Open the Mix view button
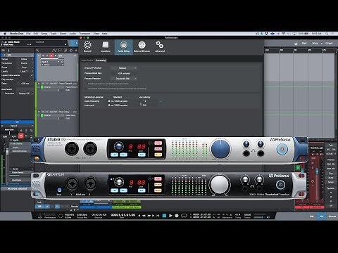Viewport: 338px width, 253px height. point(322,216)
